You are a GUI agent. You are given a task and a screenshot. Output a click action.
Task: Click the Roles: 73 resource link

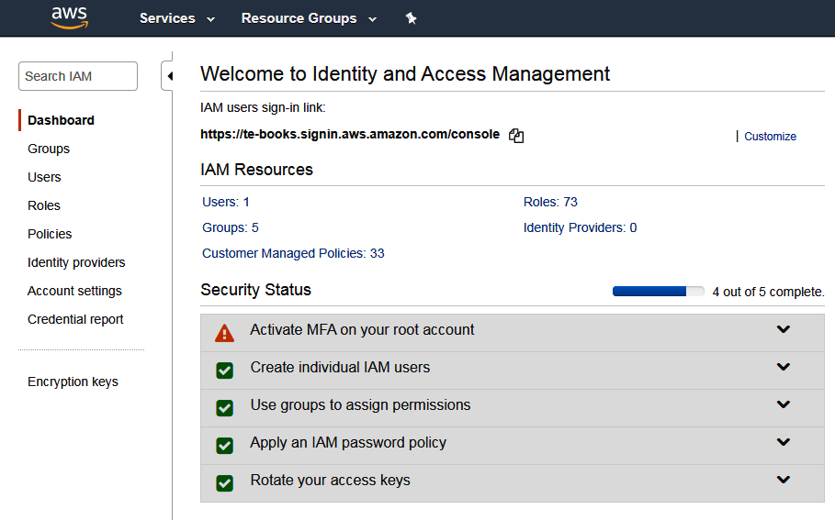point(550,202)
